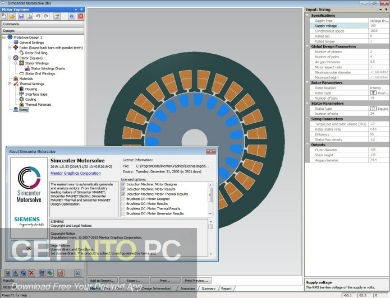Redo the action in Motor Explorer toolbar
This screenshot has height=298, width=390.
(x=47, y=16)
